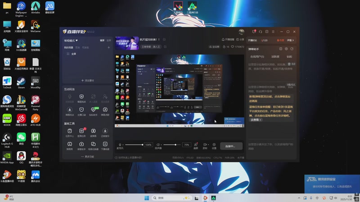This screenshot has height=202, width=360.
Task: Edit the stream category 王者荣耀 tag
Action: pyautogui.click(x=165, y=47)
